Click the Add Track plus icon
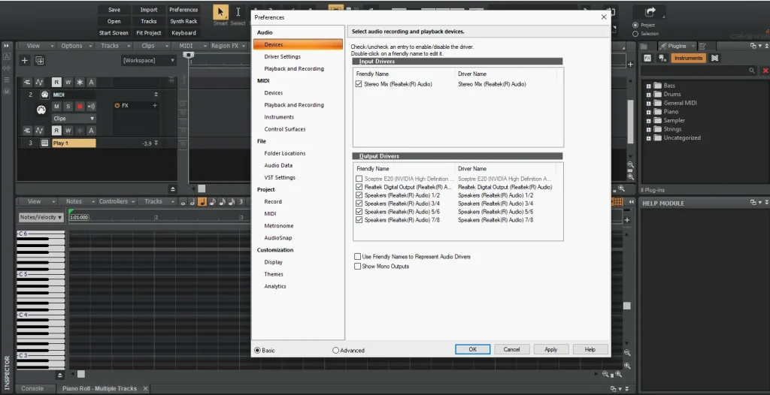 [25, 60]
